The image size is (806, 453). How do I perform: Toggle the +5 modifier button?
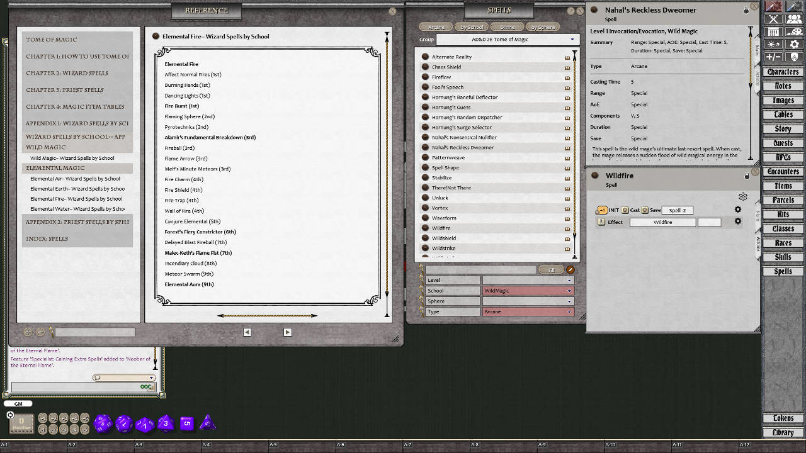[x=85, y=418]
